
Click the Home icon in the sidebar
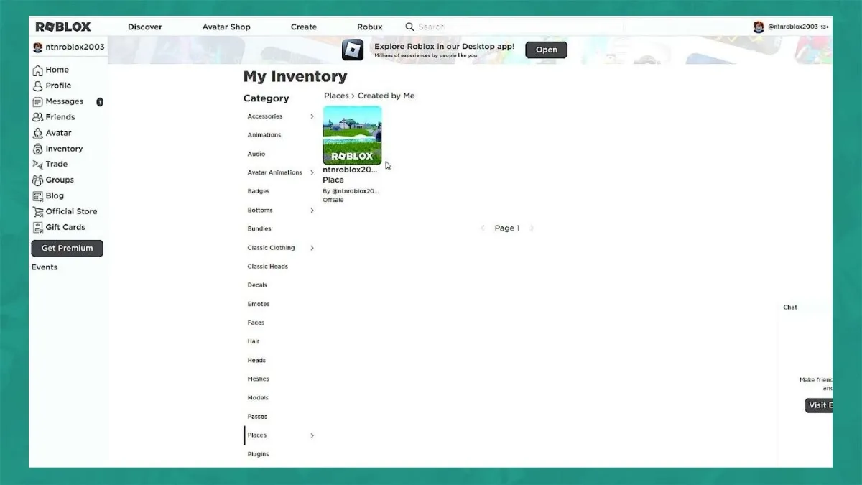click(38, 70)
